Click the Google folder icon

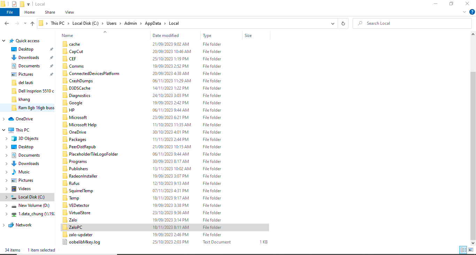coord(65,103)
